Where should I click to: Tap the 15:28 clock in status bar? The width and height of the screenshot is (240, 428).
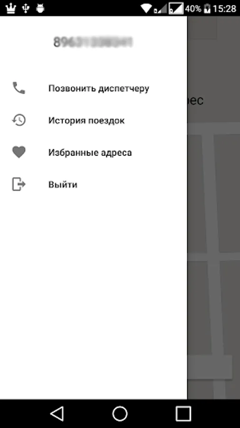(224, 9)
